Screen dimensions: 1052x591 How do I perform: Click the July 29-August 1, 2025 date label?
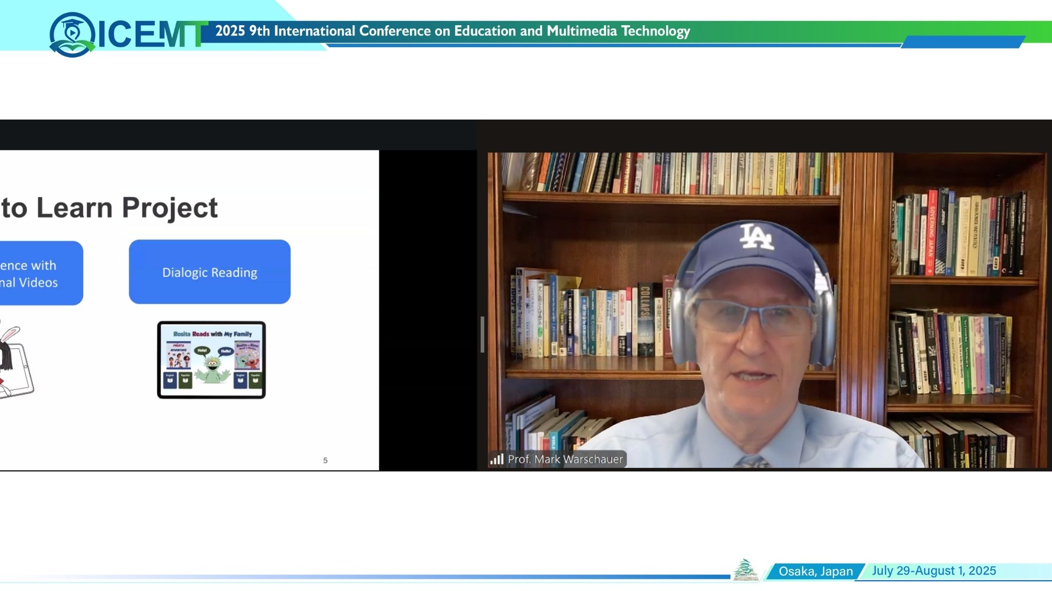tap(933, 570)
